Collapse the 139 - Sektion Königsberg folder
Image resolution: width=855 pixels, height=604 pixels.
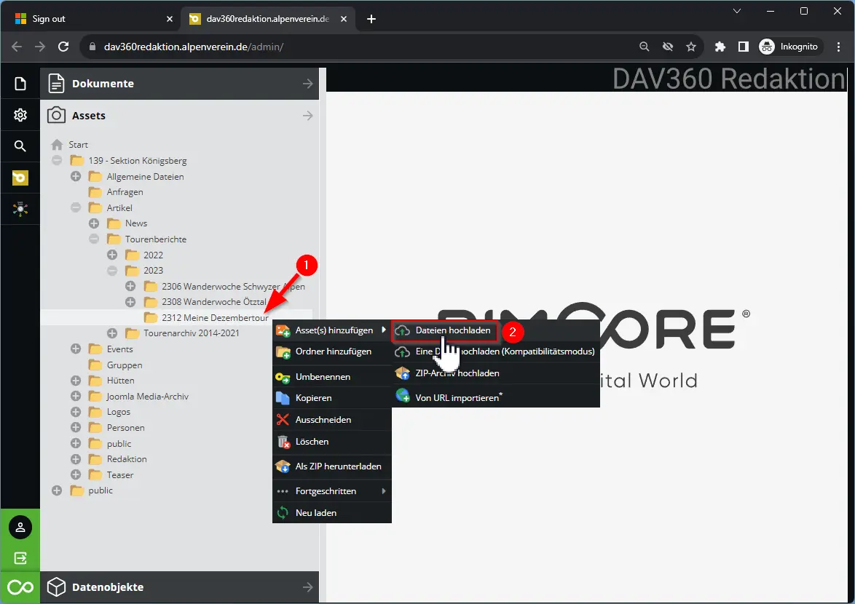click(x=57, y=160)
